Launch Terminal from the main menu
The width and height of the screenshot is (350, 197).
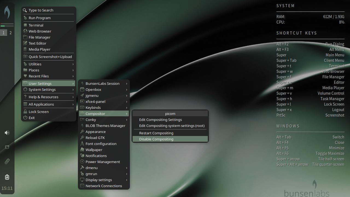pyautogui.click(x=36, y=25)
